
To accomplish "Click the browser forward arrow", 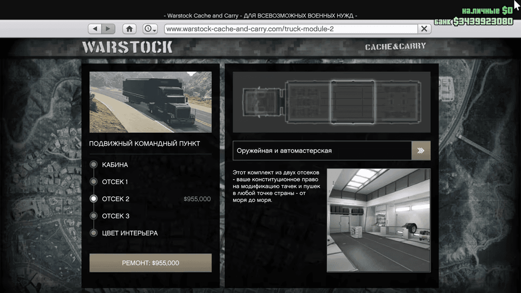I will point(108,28).
